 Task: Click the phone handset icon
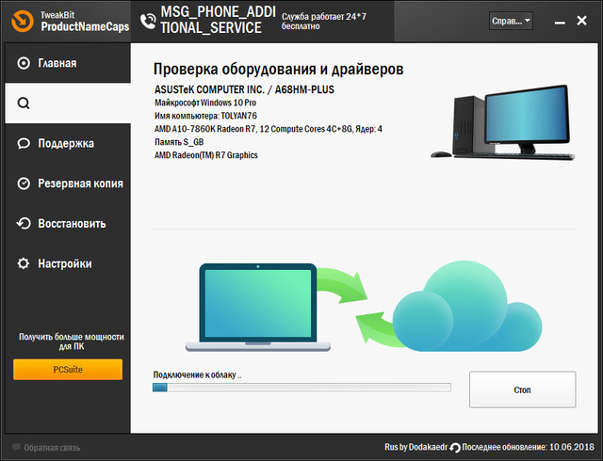147,20
